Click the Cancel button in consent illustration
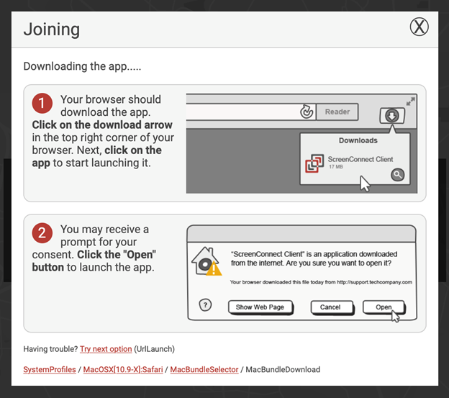The width and height of the screenshot is (449, 398). [332, 307]
